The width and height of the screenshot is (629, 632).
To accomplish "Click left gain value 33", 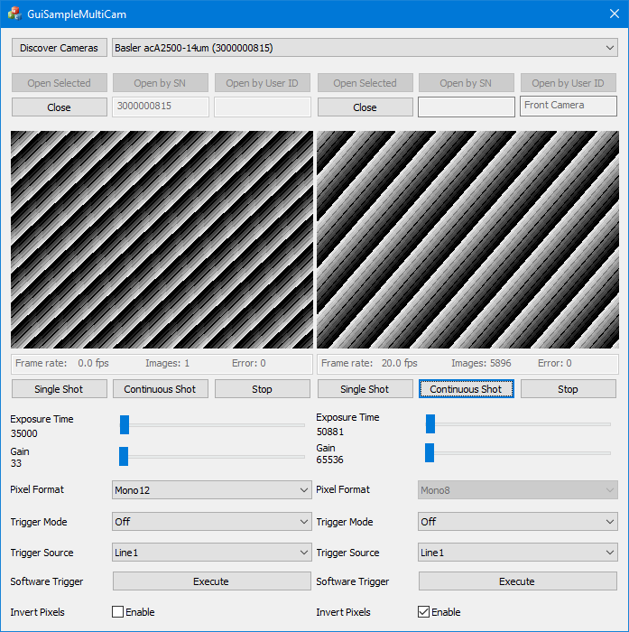I will point(16,463).
